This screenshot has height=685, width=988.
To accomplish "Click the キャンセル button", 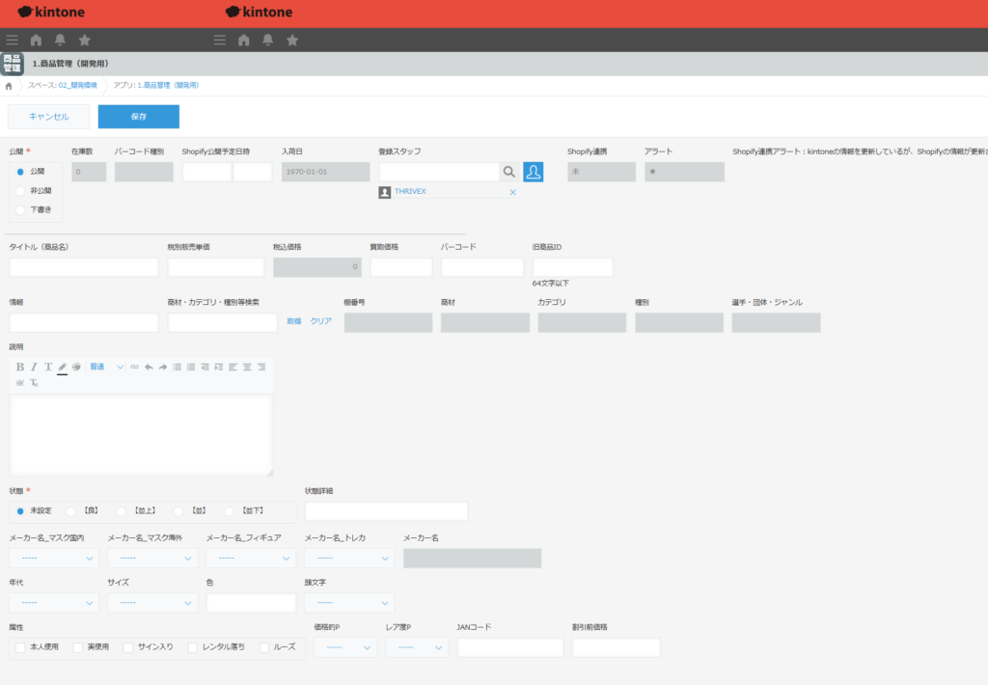I will [48, 117].
